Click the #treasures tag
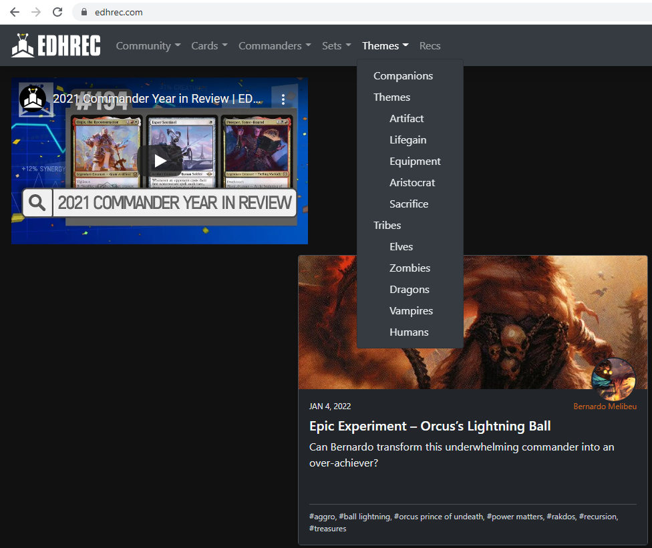Image resolution: width=652 pixels, height=548 pixels. pyautogui.click(x=327, y=529)
